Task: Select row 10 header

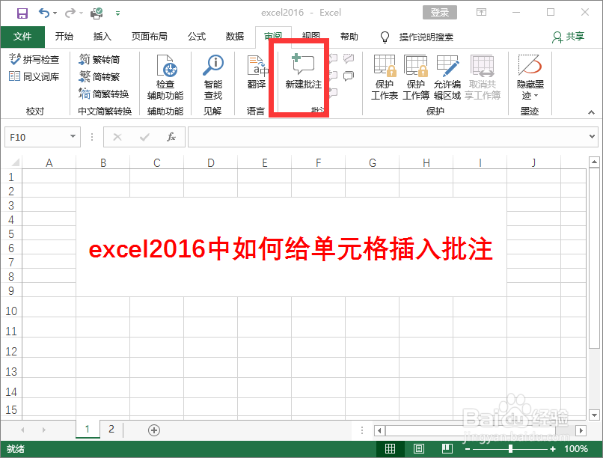Action: pyautogui.click(x=11, y=311)
